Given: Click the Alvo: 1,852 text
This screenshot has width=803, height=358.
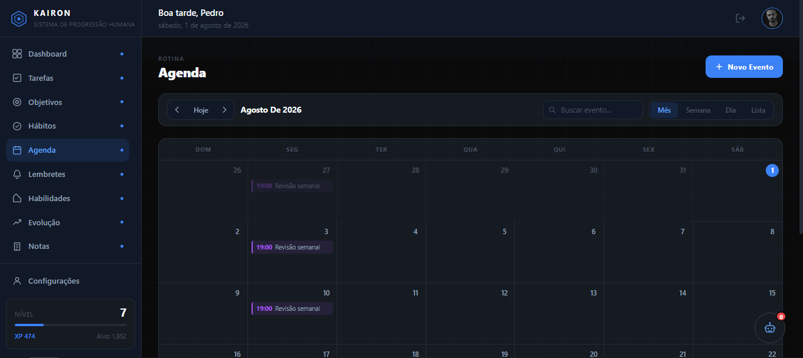Looking at the screenshot, I should (112, 336).
